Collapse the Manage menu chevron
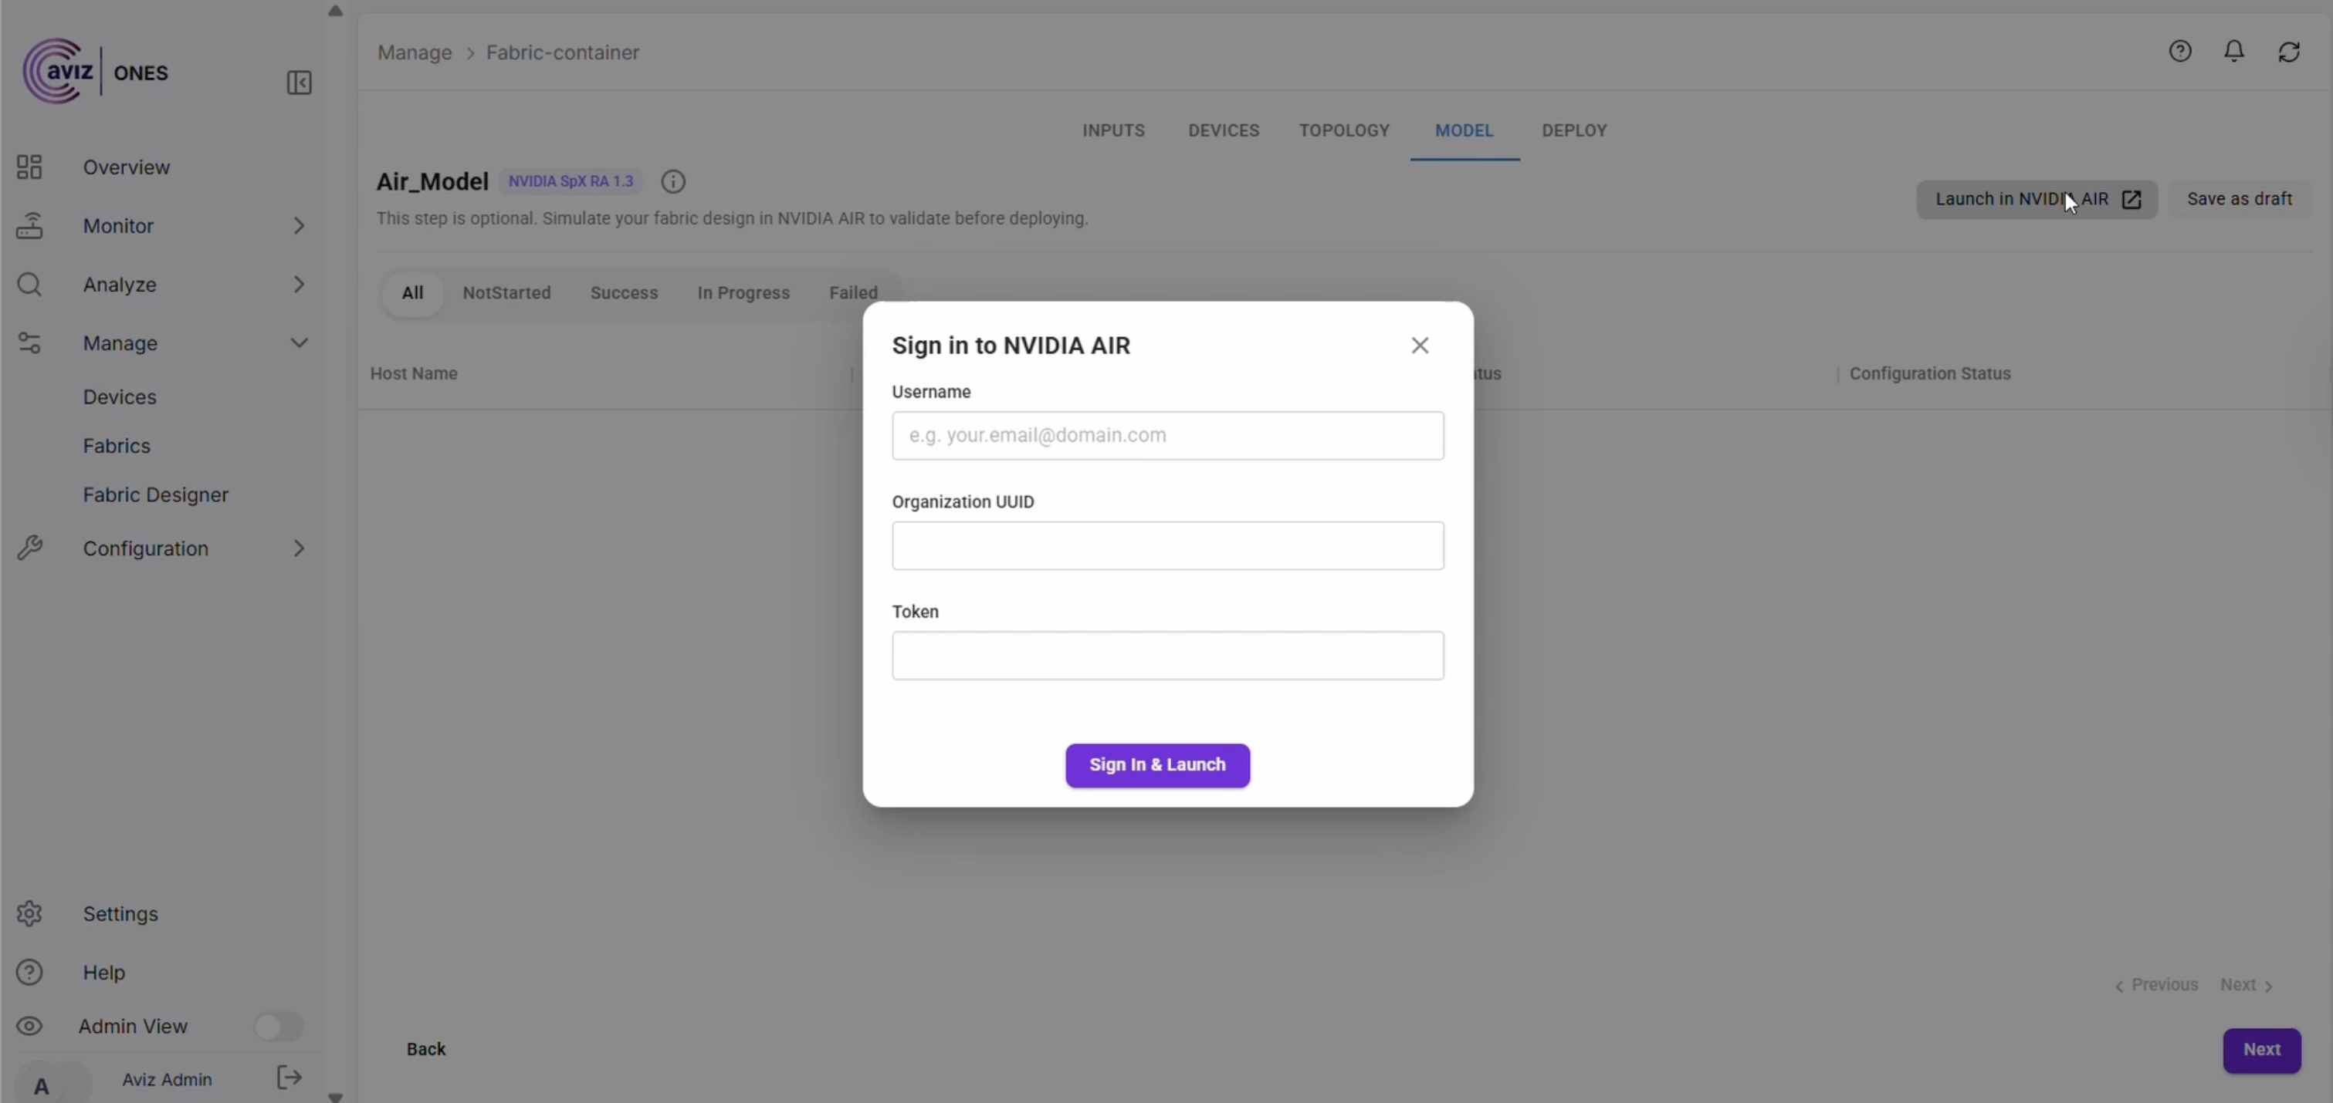Viewport: 2333px width, 1103px height. 299,343
